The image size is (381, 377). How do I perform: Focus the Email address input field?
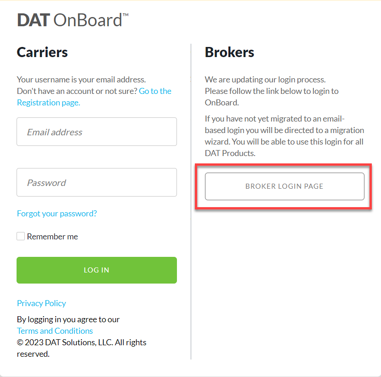pos(97,132)
